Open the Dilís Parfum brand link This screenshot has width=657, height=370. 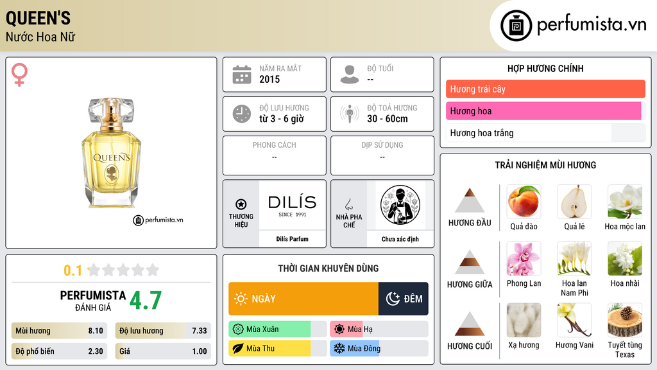pos(292,239)
